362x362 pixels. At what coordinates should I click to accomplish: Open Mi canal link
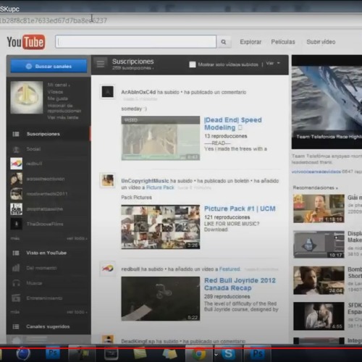coord(59,85)
